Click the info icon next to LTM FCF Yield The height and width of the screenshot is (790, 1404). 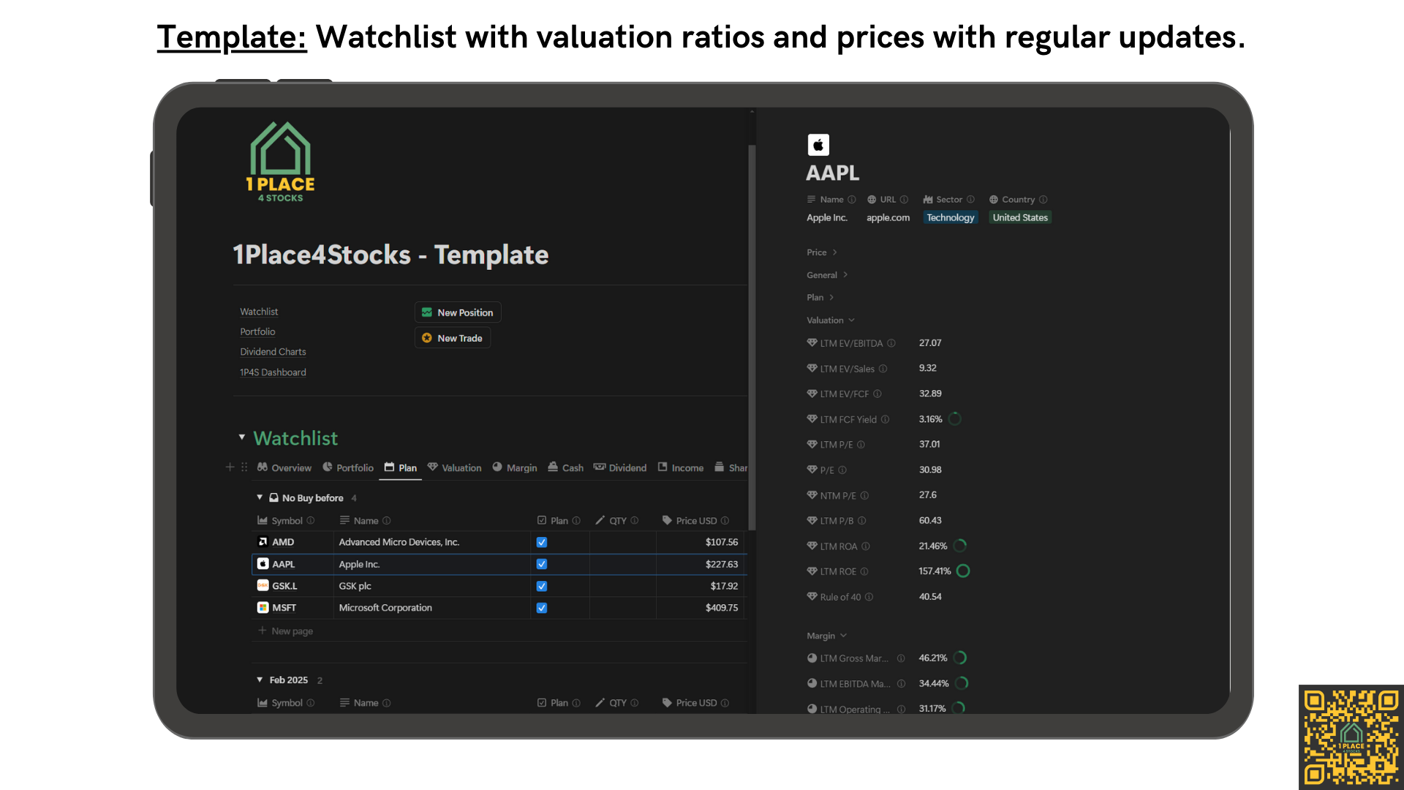tap(885, 419)
